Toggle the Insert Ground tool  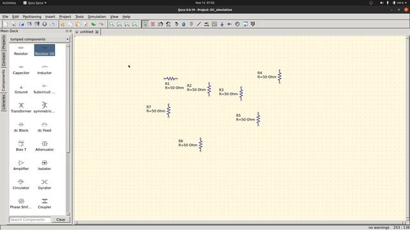click(x=222, y=24)
